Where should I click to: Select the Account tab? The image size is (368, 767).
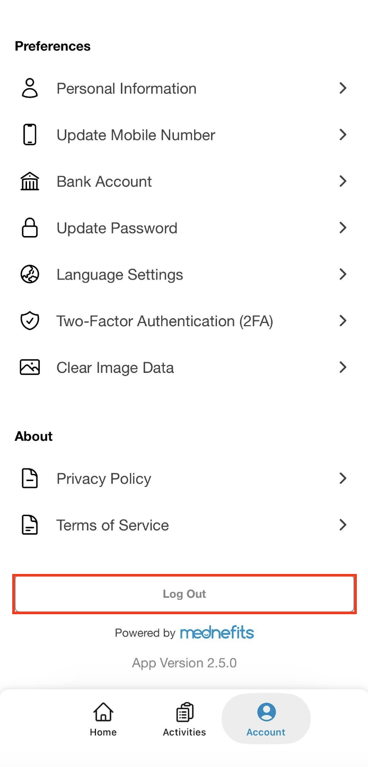pos(266,719)
